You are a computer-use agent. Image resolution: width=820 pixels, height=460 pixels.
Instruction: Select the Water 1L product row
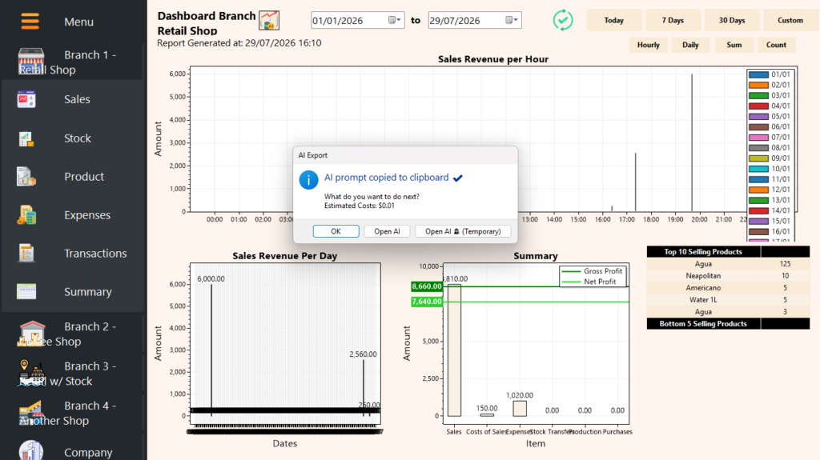coord(728,300)
